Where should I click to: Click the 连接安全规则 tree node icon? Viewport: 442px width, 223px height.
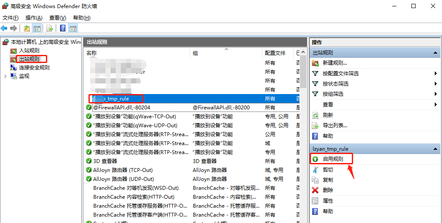click(x=13, y=68)
